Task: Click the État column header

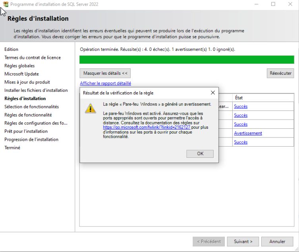Action: tap(263, 98)
